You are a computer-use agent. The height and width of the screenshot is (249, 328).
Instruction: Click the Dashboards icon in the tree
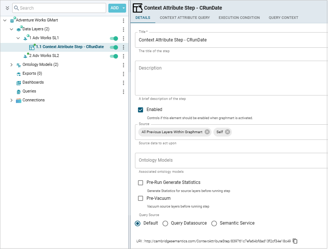tap(18, 83)
